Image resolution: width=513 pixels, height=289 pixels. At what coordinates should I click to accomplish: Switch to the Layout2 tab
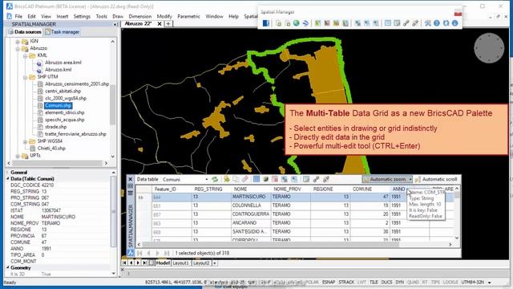point(201,263)
